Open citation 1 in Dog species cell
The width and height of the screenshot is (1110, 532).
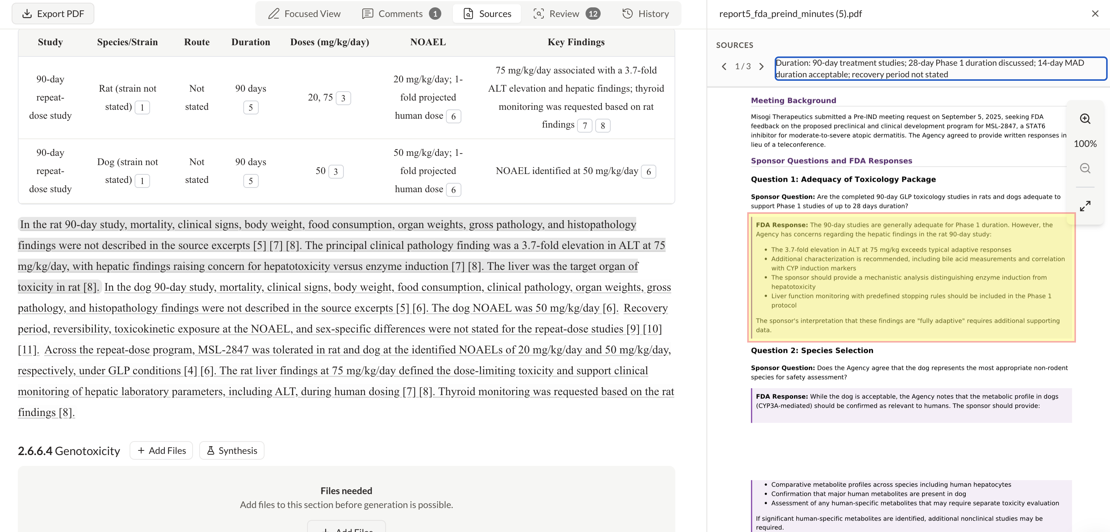142,181
